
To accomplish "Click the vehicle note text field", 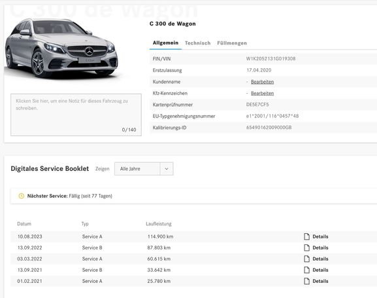I will pyautogui.click(x=76, y=115).
